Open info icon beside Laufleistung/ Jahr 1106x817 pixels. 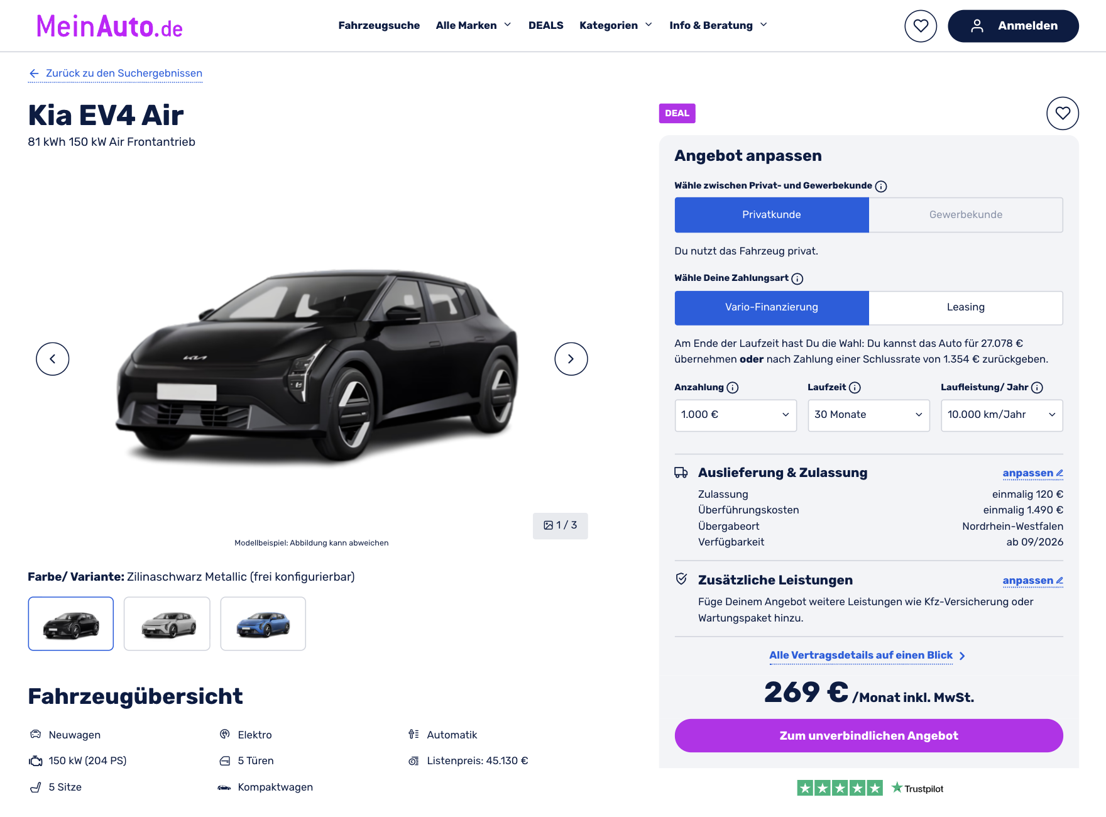(1038, 388)
